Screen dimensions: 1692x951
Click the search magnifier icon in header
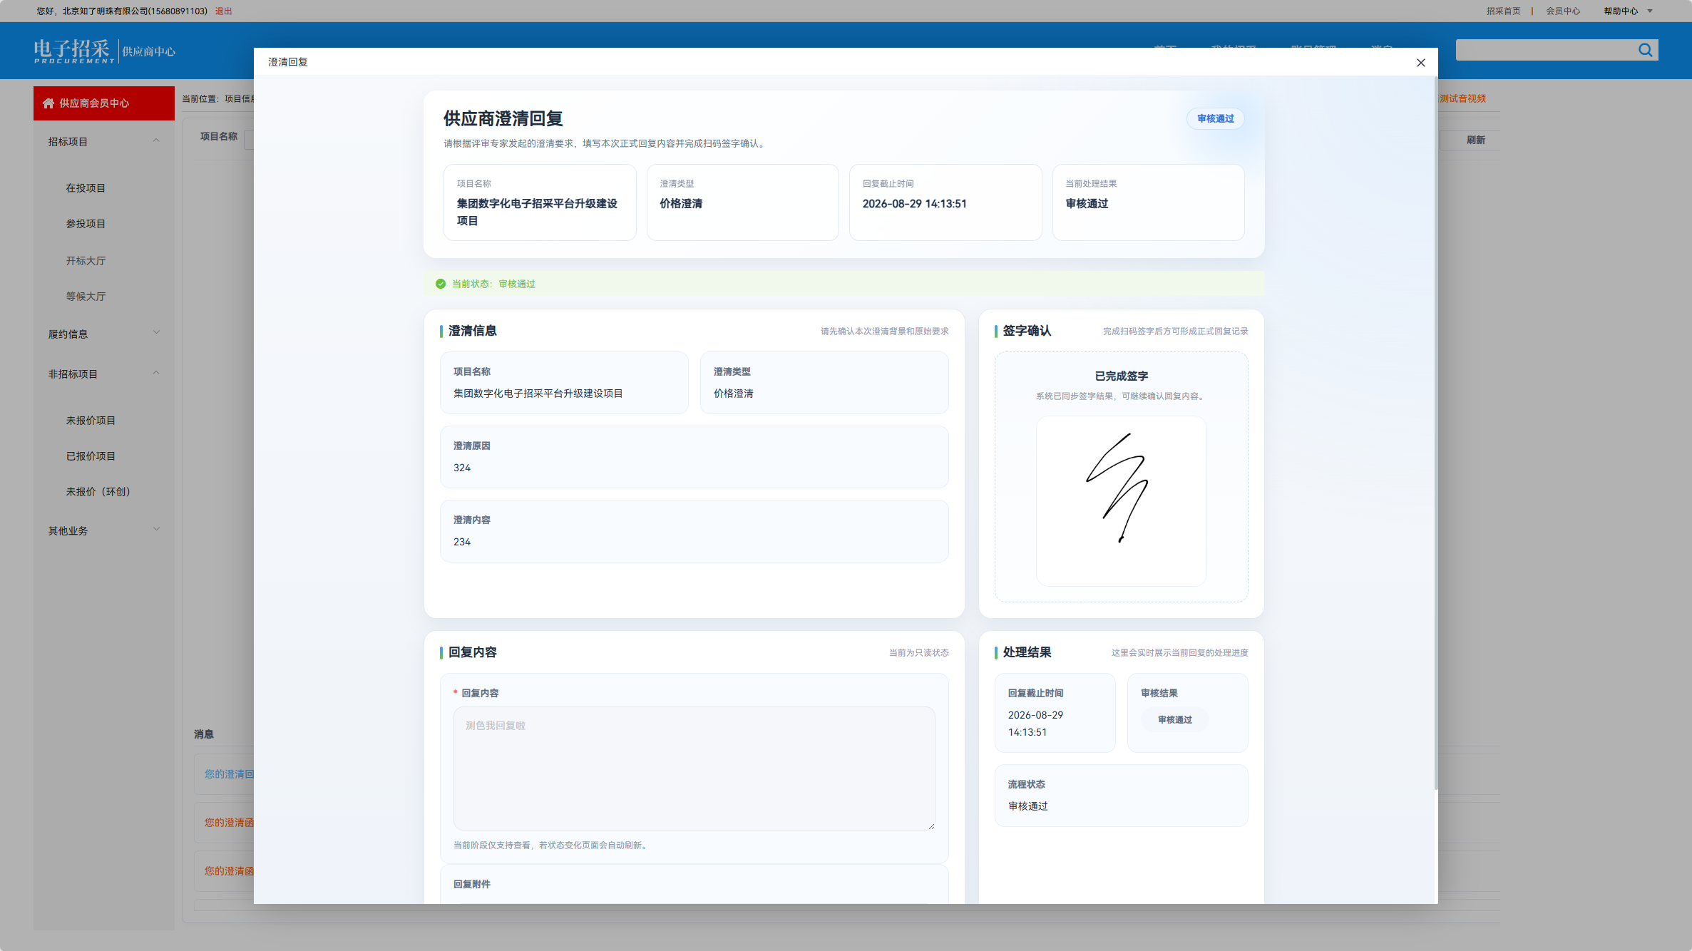point(1646,50)
